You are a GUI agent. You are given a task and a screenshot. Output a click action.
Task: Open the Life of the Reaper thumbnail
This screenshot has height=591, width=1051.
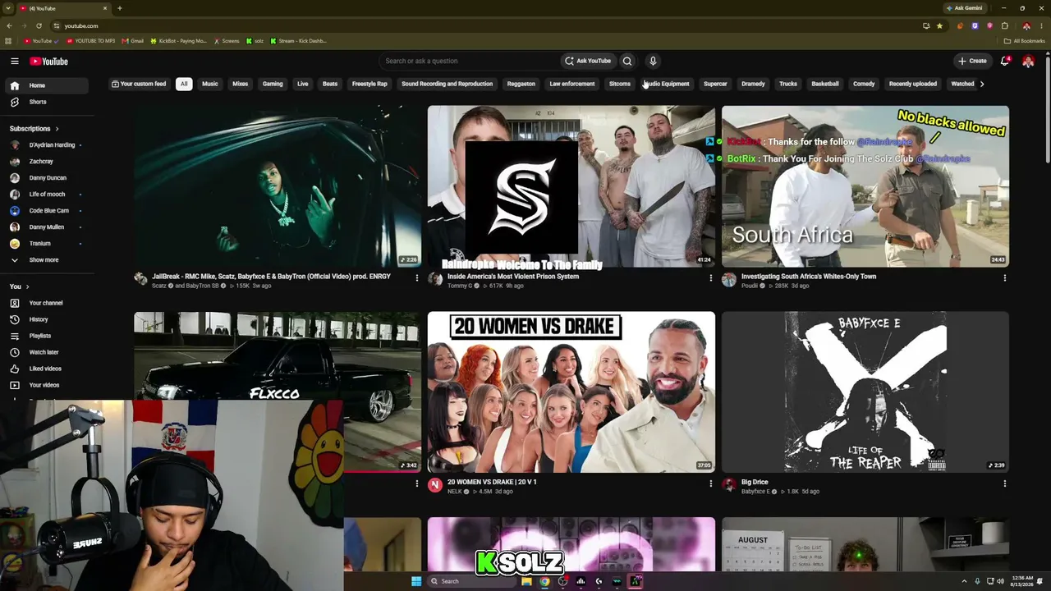(865, 392)
